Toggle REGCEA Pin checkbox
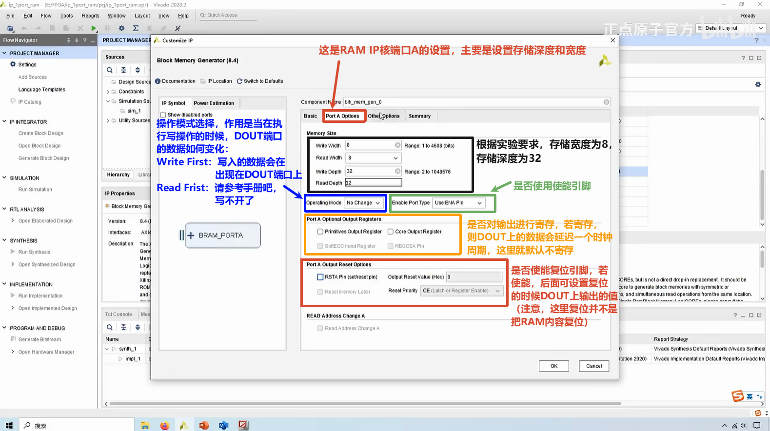Screen dimensions: 770x431 (x=391, y=246)
